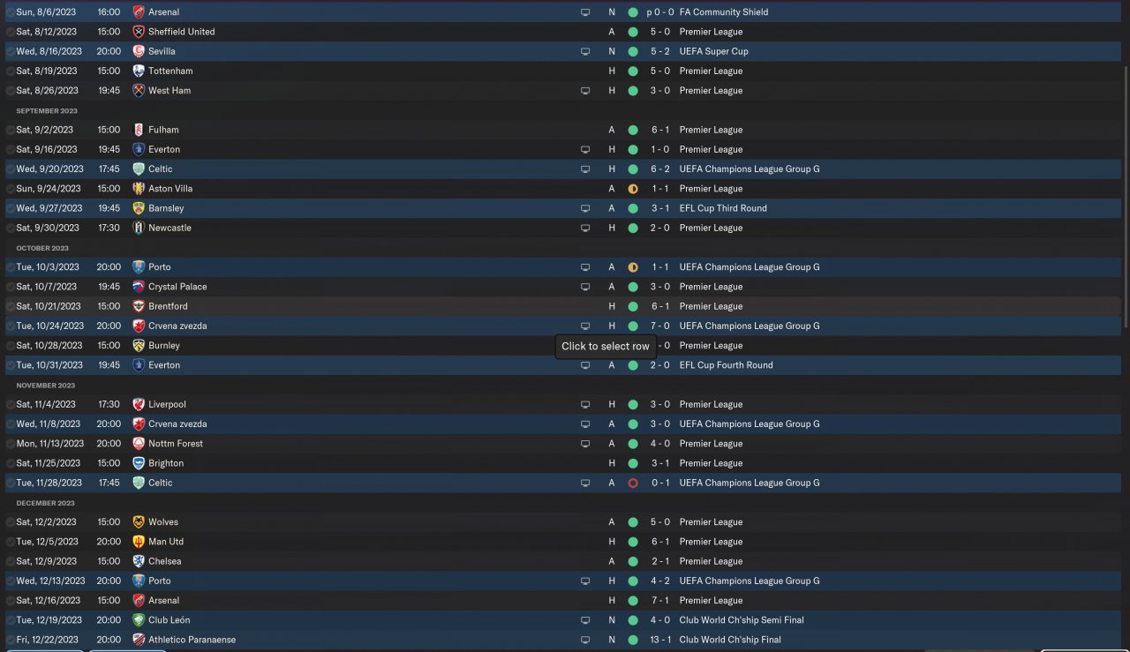Open the UEFA Super Cup competition link
The height and width of the screenshot is (652, 1130).
point(713,51)
